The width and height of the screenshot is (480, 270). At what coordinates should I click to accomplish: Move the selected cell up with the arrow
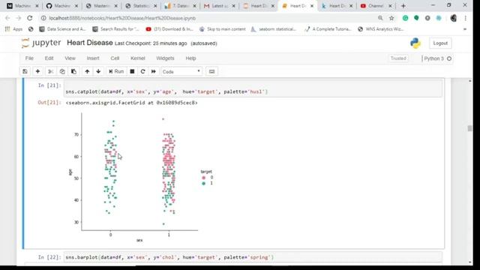87,71
